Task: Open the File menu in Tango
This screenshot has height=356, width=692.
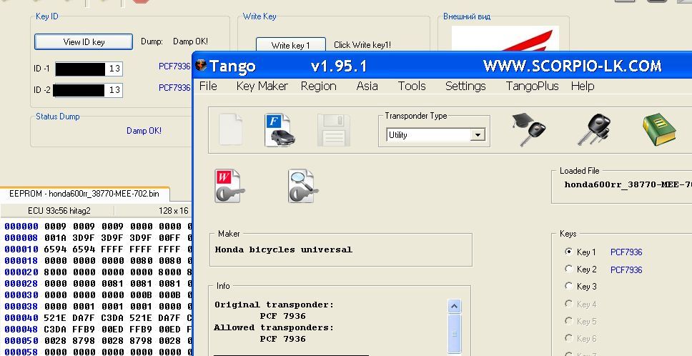Action: [208, 86]
